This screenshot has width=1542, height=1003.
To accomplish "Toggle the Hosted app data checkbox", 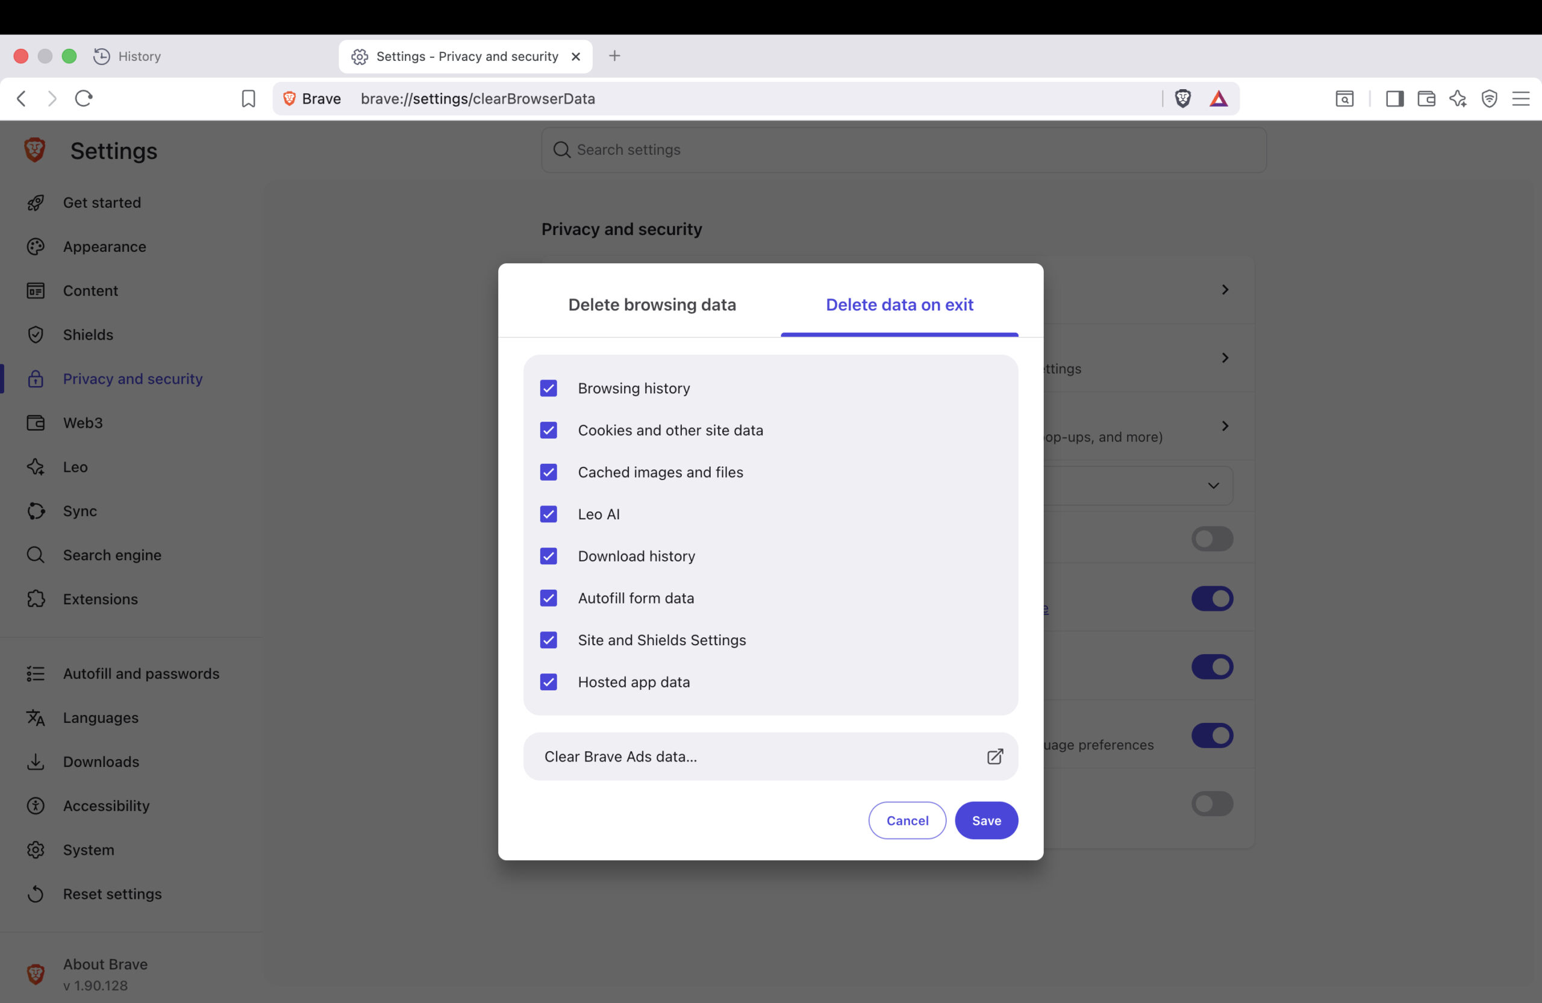I will pos(548,683).
